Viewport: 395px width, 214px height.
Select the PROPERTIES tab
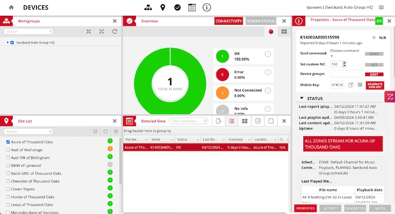[305, 208]
